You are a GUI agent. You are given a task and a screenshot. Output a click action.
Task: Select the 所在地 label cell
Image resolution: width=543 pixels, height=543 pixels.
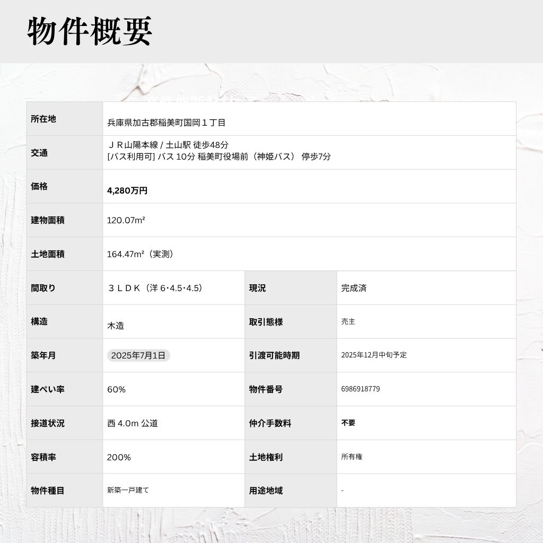pos(65,119)
